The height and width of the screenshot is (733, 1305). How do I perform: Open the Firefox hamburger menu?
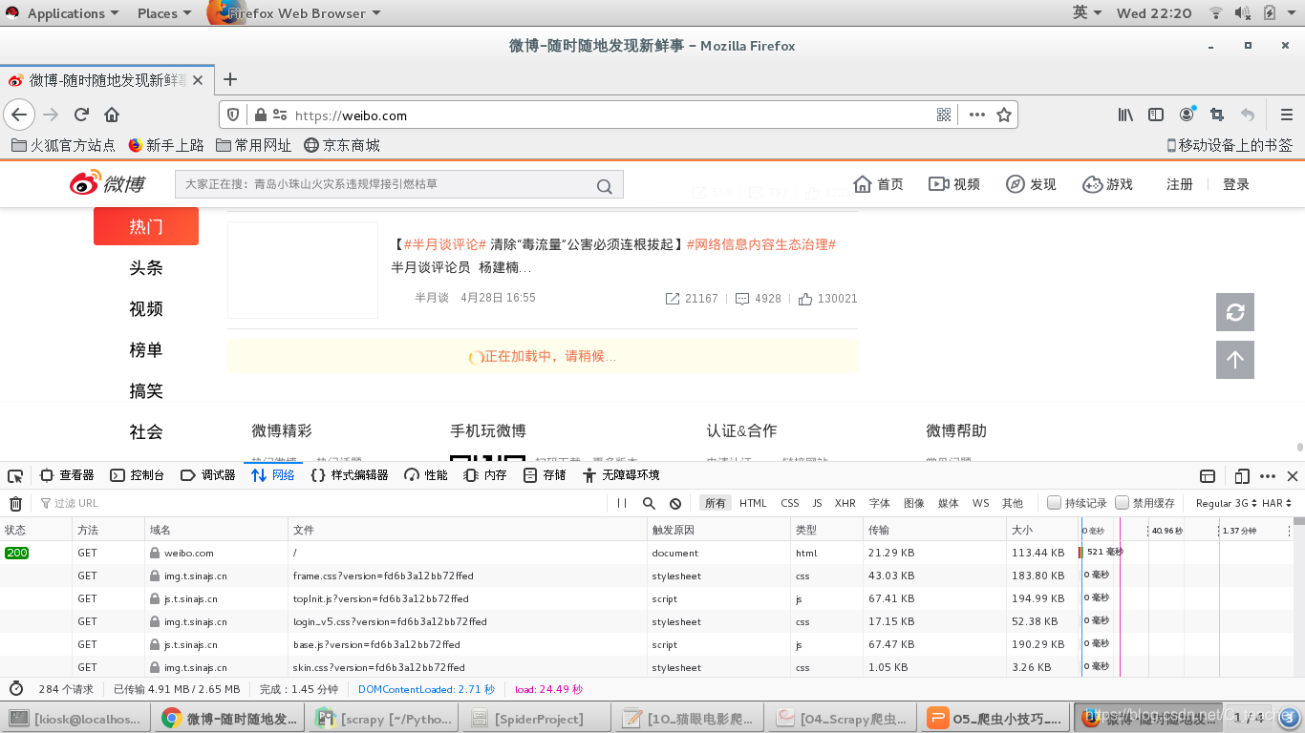[1286, 115]
